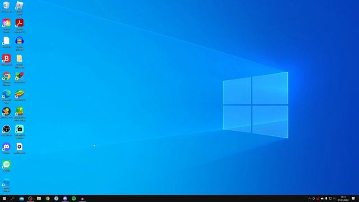Select the Discord desktop shortcut

6,147
